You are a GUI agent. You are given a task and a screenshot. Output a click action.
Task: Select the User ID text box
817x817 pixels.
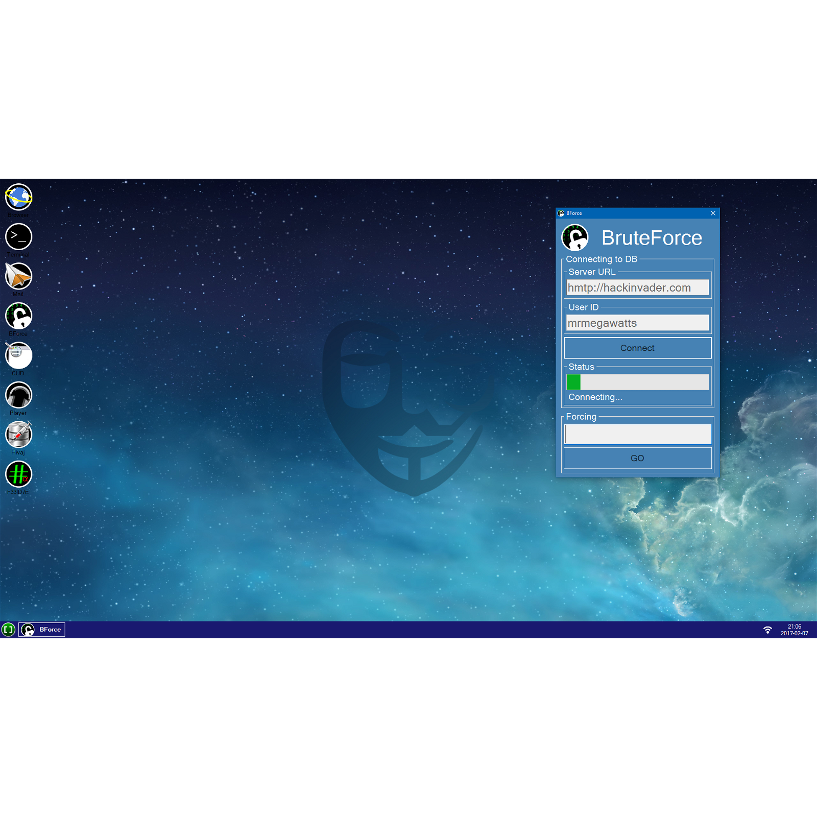[637, 323]
